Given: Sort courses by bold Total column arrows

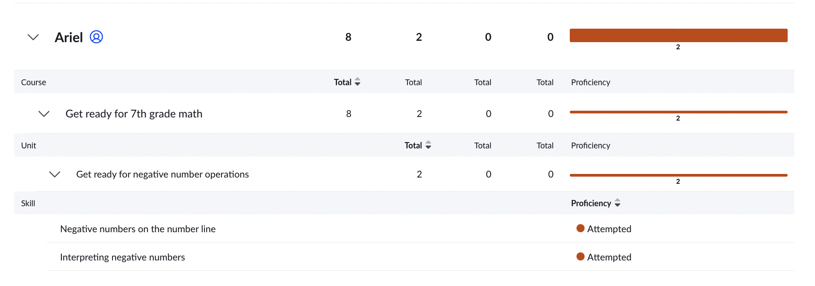Looking at the screenshot, I should click(357, 82).
